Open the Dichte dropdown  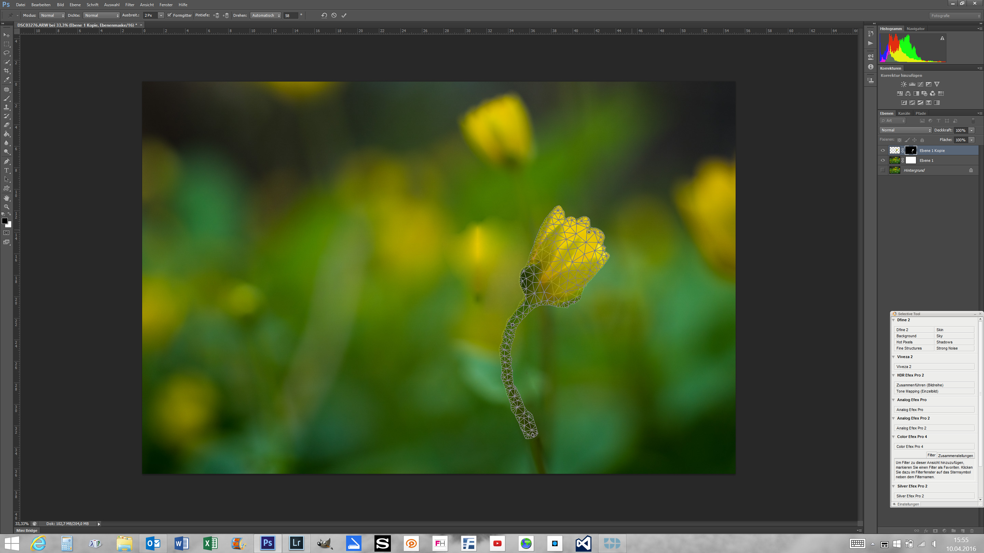[101, 15]
